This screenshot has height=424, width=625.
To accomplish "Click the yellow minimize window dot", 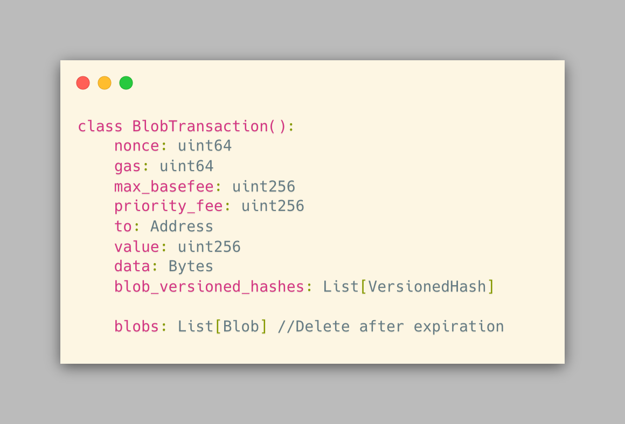I will tap(105, 83).
